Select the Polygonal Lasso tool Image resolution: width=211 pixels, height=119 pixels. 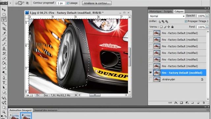point(4,19)
